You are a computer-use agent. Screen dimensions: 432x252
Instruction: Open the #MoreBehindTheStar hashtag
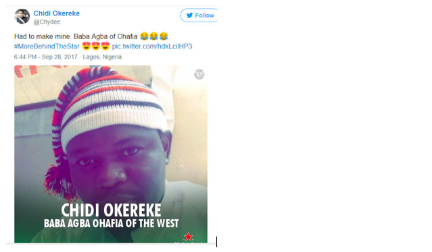pos(47,46)
